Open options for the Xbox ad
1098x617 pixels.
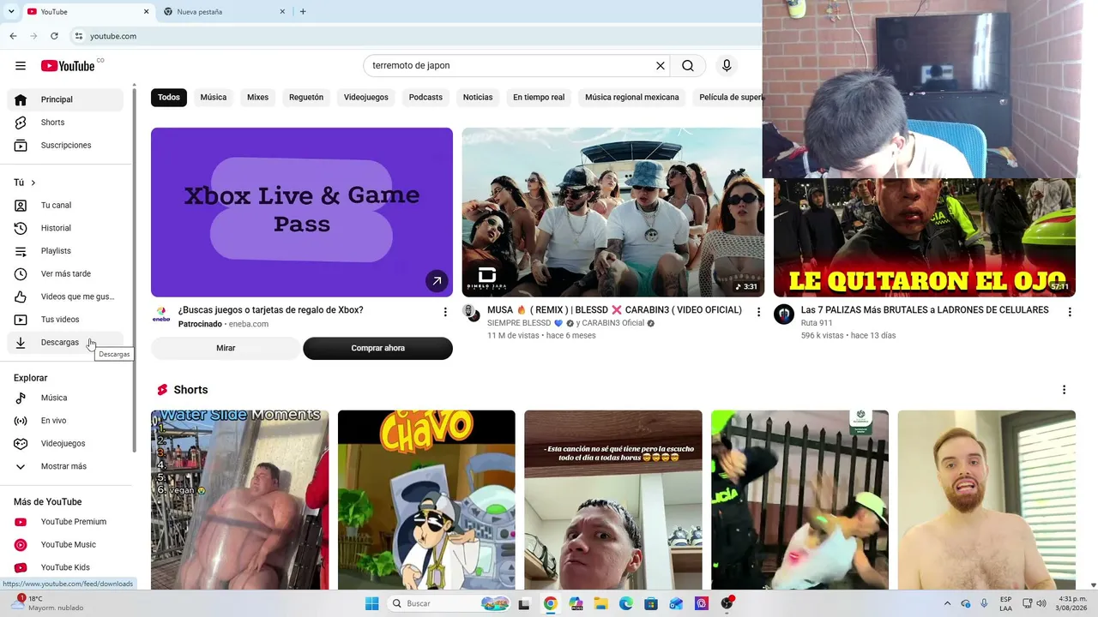[x=445, y=312]
